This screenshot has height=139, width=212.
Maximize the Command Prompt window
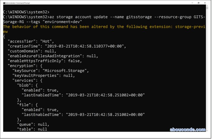(198, 3)
